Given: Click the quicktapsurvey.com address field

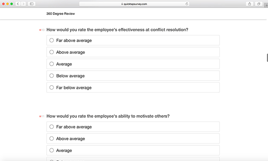Looking at the screenshot, I should pyautogui.click(x=134, y=4).
